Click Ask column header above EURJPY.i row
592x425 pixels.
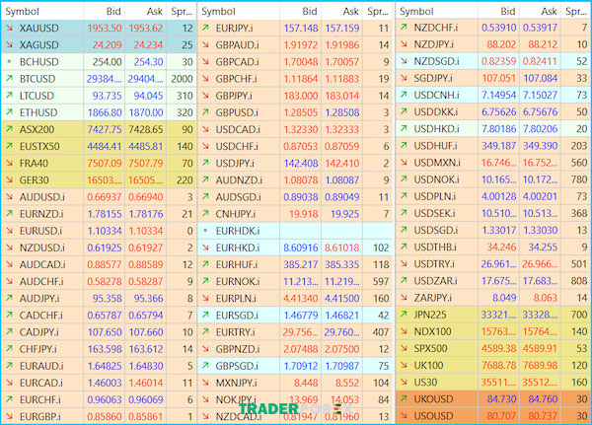[x=350, y=11]
